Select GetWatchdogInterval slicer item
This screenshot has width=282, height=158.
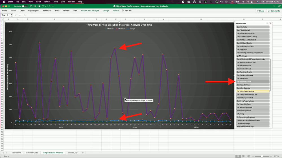click(x=253, y=107)
